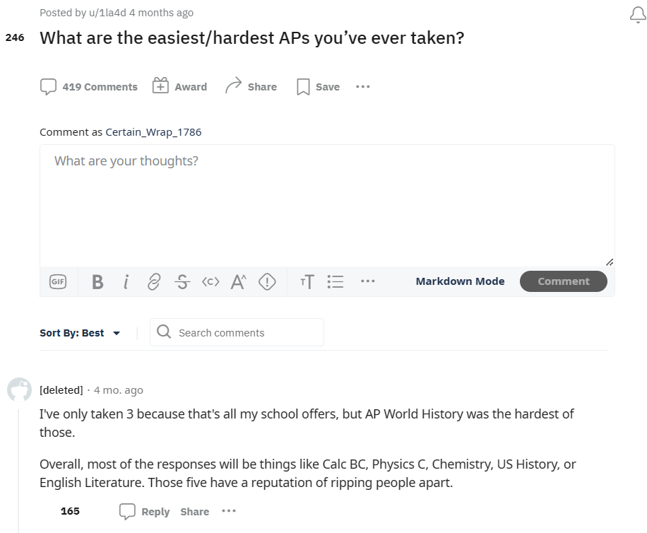Open post options menu next to Save
Screen dimensions: 647x533
tap(362, 87)
